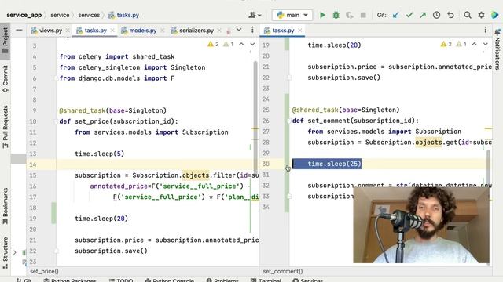
Task: Open the Code With Me user menu
Action: click(x=255, y=15)
